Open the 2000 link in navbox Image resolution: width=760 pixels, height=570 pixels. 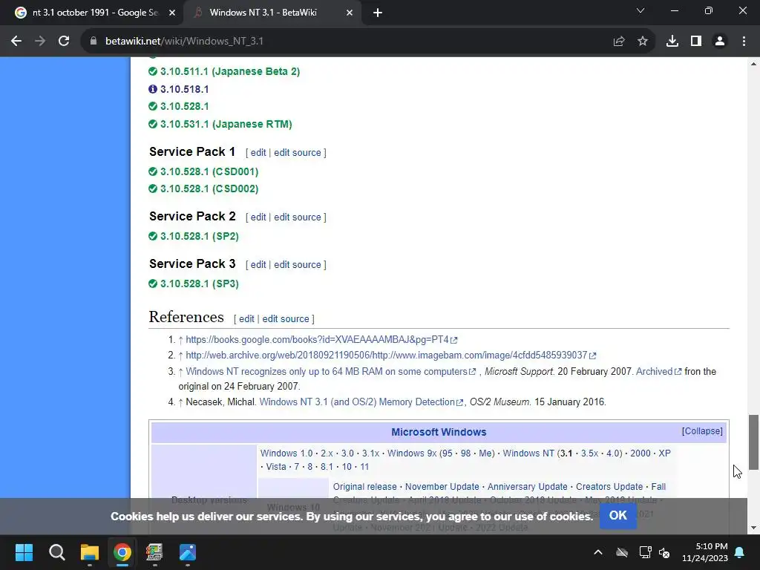(x=640, y=453)
